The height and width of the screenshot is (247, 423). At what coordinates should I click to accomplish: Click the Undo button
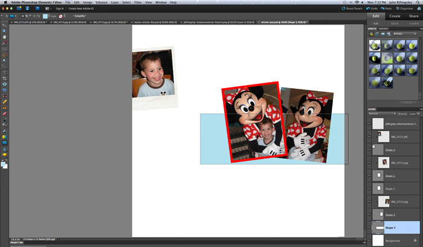click(x=372, y=8)
